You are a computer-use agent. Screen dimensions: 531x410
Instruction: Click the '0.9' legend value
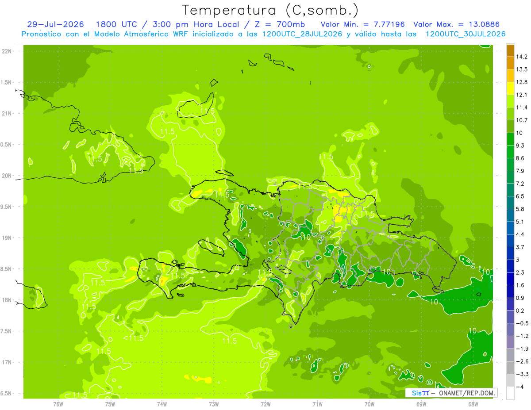(521, 298)
